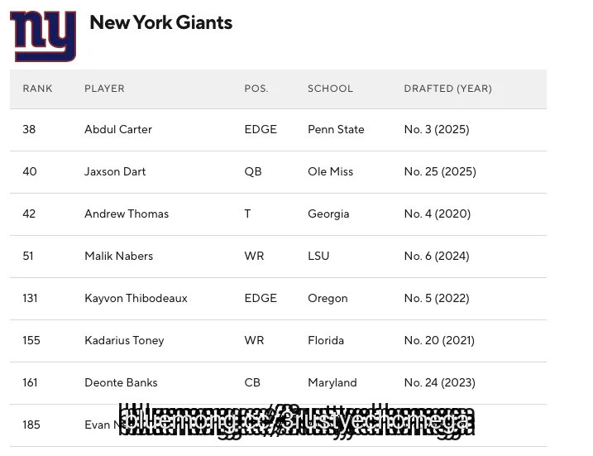This screenshot has width=593, height=456.
Task: Click the POS. column header
Action: click(256, 89)
